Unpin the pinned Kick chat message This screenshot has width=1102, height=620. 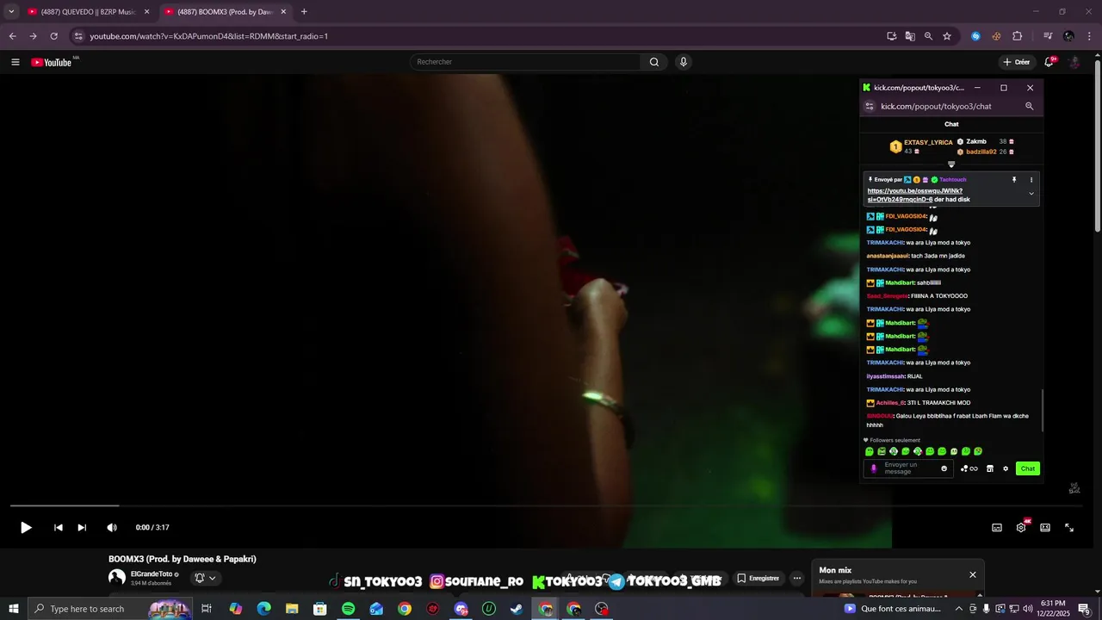[1014, 180]
